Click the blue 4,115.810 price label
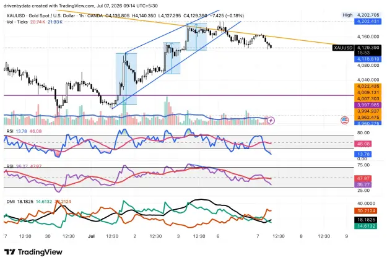The image size is (387, 263). (x=368, y=59)
